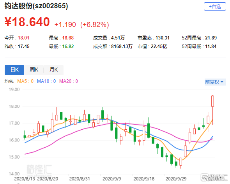Add stock via +自选 button
230x184 pixels.
215,7
